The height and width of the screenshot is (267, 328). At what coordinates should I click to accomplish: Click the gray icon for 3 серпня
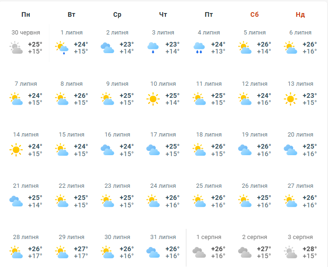[x=290, y=252]
